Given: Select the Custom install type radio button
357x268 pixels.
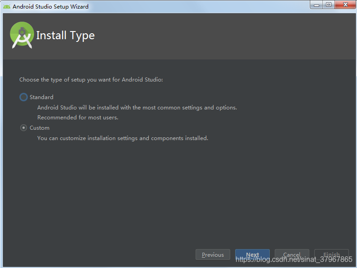Looking at the screenshot, I should 23,128.
